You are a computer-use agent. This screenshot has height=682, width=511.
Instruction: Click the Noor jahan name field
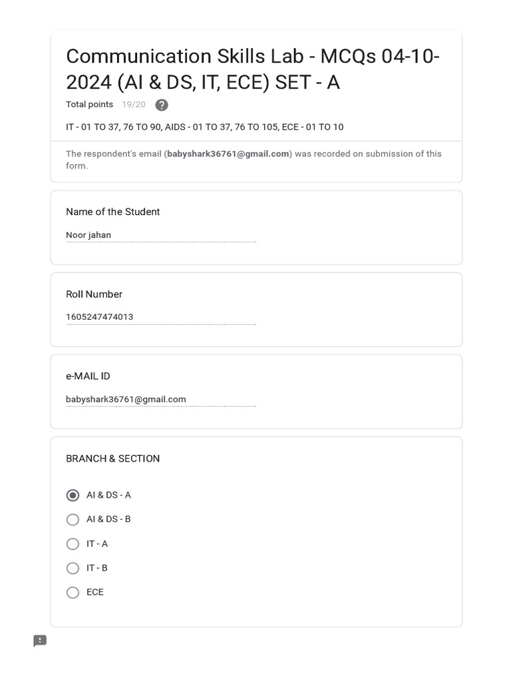[x=160, y=235]
